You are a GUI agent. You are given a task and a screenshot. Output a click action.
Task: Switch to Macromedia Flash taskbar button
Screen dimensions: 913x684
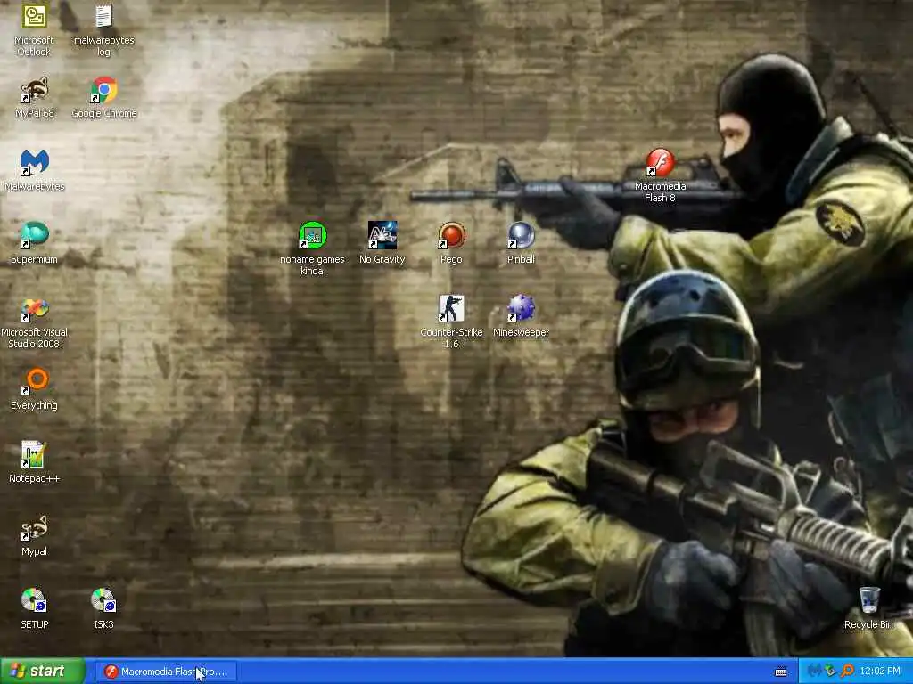(x=165, y=672)
